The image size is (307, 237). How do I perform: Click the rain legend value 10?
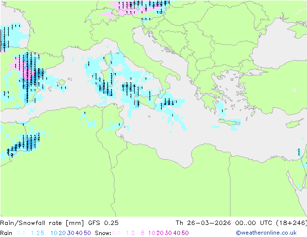[54, 233]
